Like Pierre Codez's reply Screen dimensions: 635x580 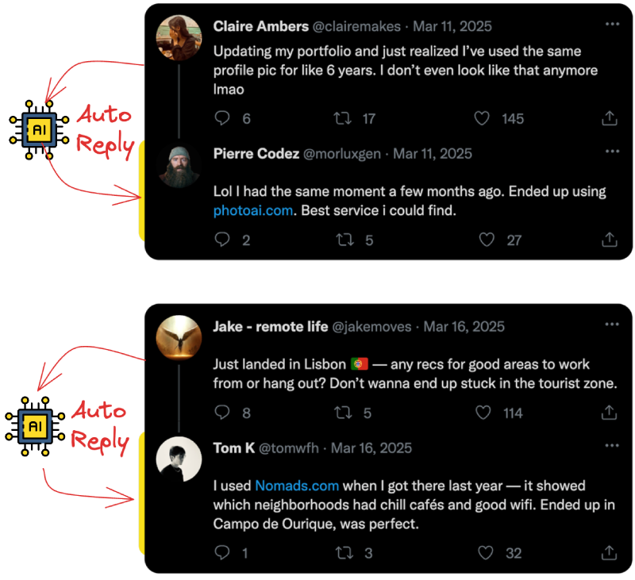[x=487, y=240]
